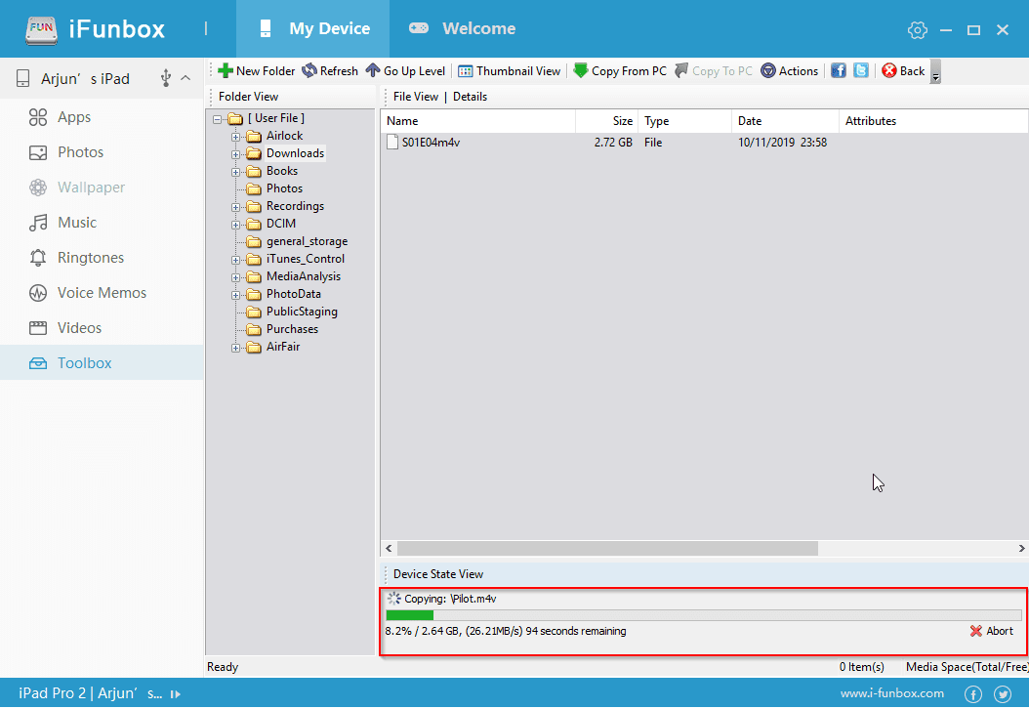The height and width of the screenshot is (709, 1029).
Task: Abort the Pilot.m4v copy operation
Action: [x=992, y=632]
